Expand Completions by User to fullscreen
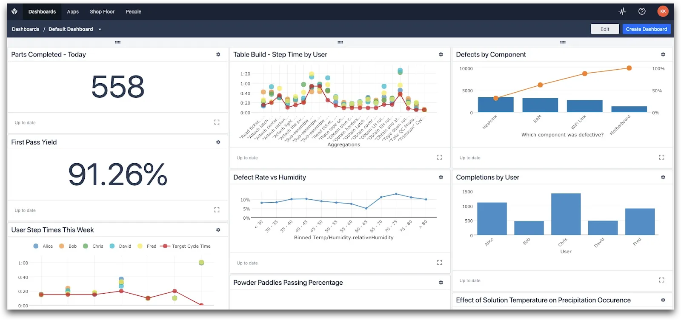 pos(662,280)
